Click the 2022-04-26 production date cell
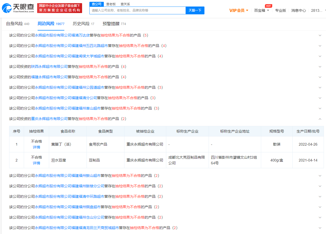326x234 pixels. coord(308,144)
